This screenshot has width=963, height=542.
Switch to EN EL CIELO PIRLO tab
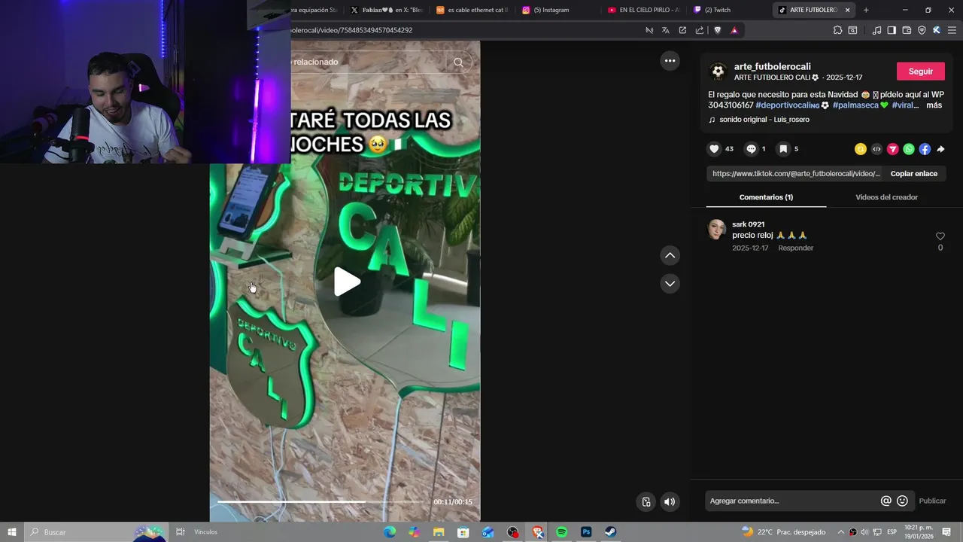(x=644, y=10)
